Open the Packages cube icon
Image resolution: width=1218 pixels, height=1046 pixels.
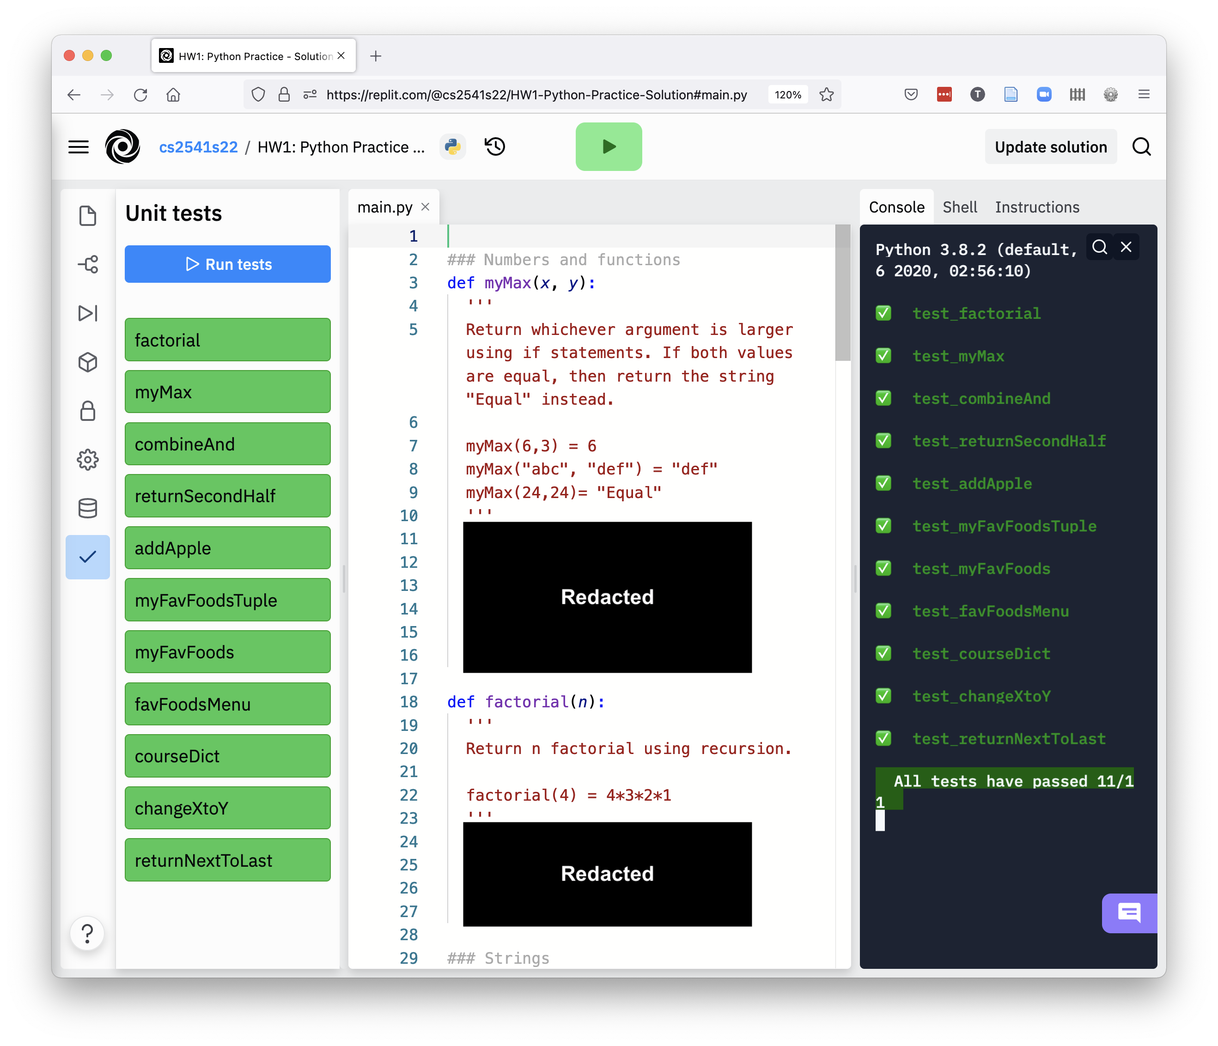[x=88, y=362]
